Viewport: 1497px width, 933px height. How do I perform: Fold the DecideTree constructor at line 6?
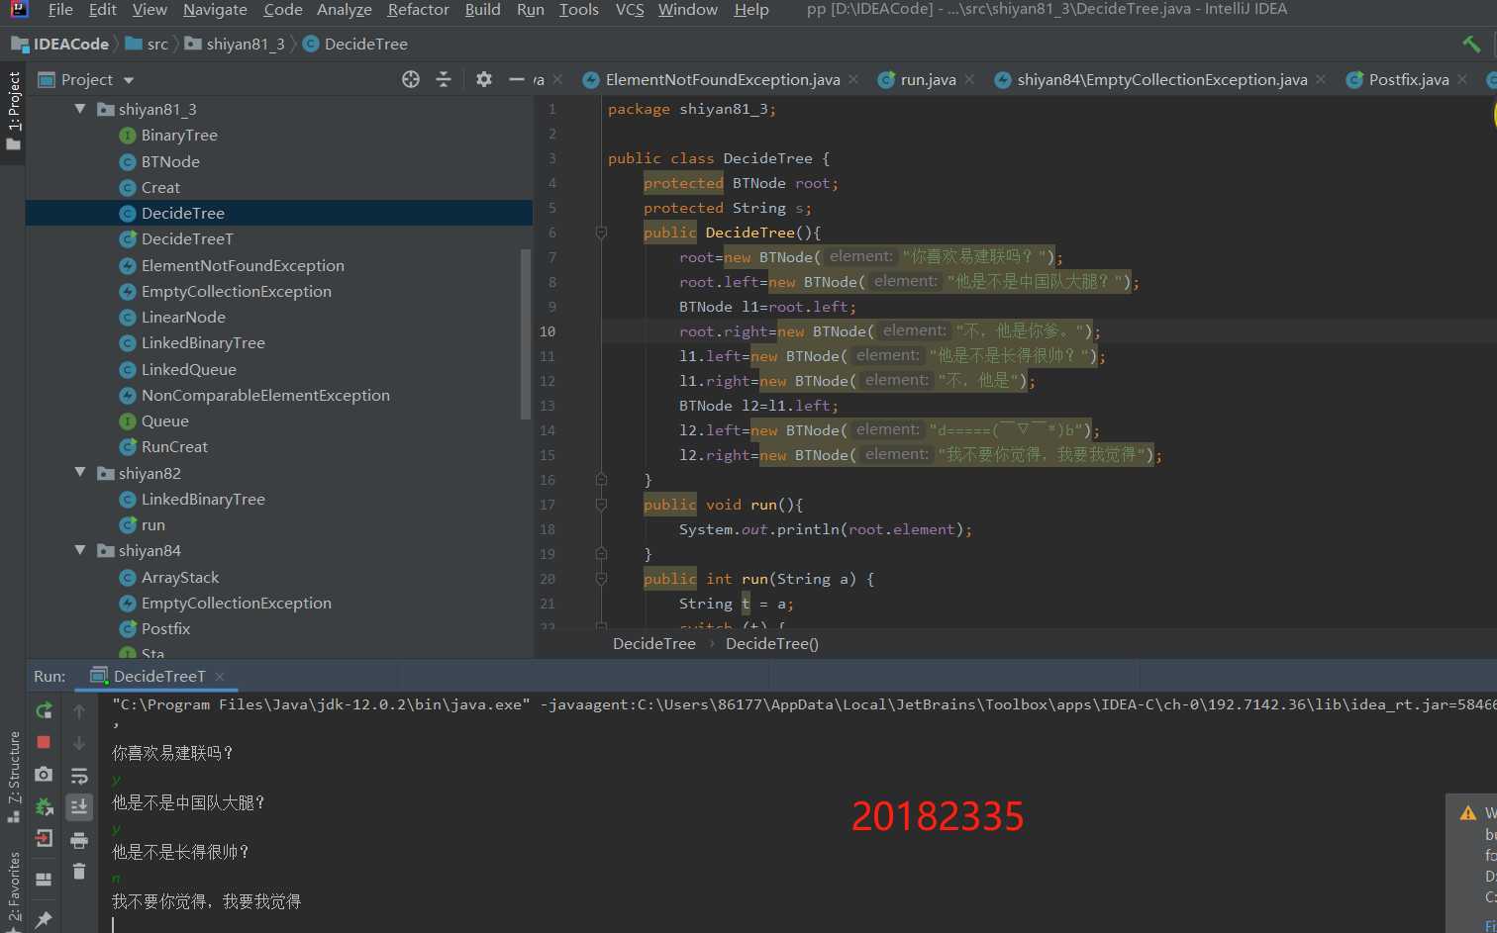point(601,233)
